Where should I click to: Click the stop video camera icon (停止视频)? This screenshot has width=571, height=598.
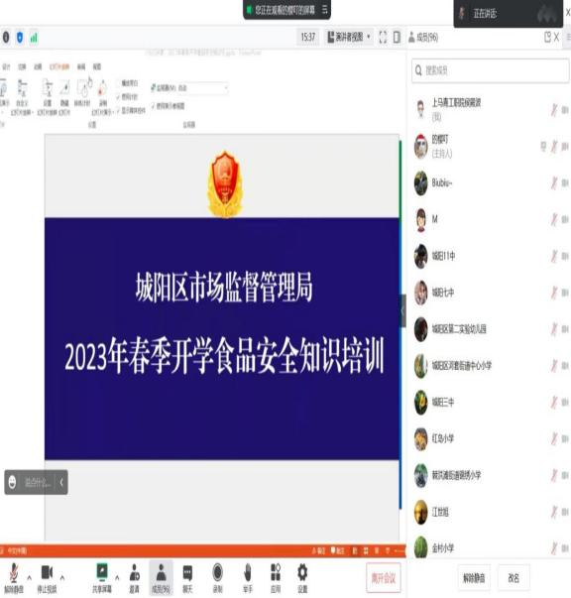pyautogui.click(x=47, y=572)
